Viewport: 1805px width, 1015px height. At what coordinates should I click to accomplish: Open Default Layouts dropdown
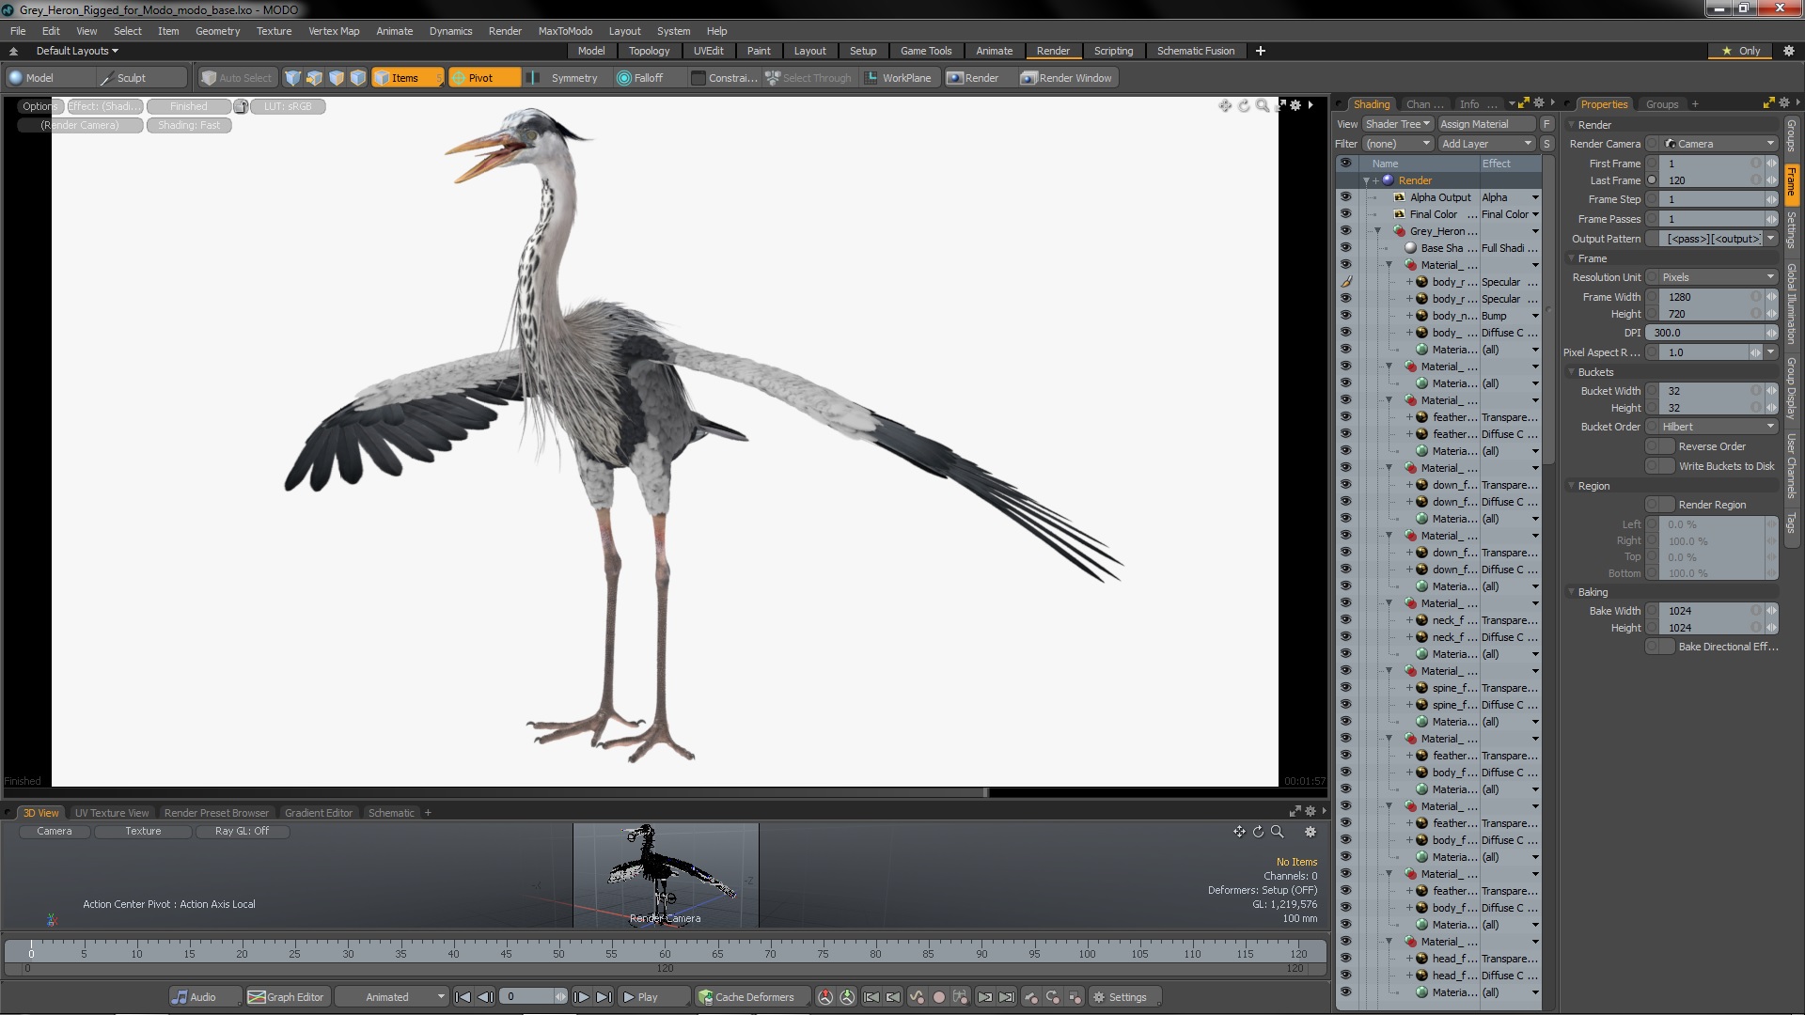(77, 51)
